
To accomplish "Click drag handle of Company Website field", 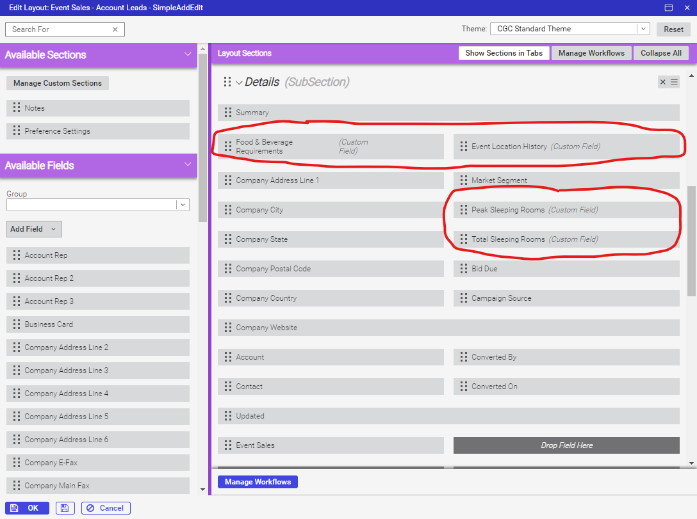I will (x=228, y=328).
